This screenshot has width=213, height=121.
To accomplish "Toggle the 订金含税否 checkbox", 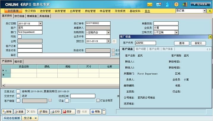I will click(98, 101).
